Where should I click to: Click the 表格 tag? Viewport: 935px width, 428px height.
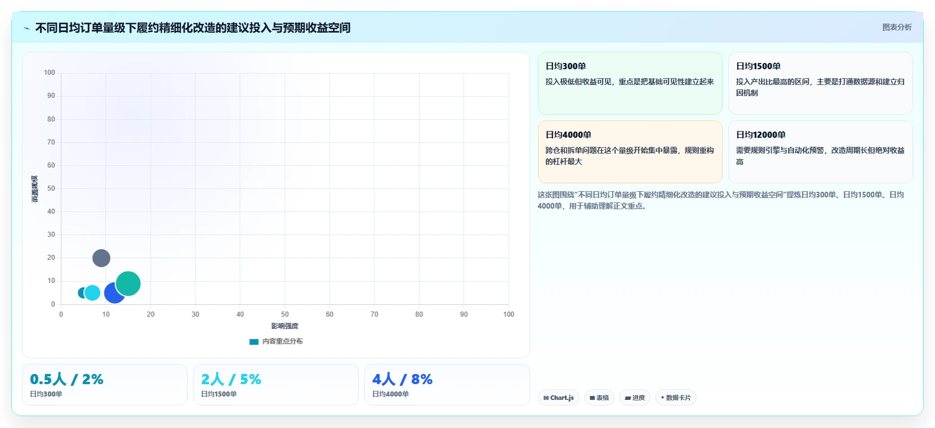(x=599, y=398)
